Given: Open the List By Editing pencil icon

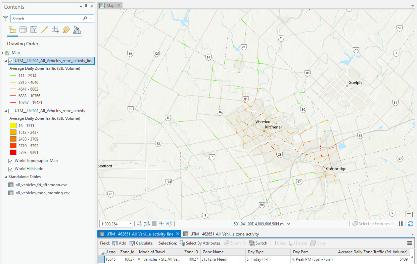Looking at the screenshot, I should click(44, 30).
